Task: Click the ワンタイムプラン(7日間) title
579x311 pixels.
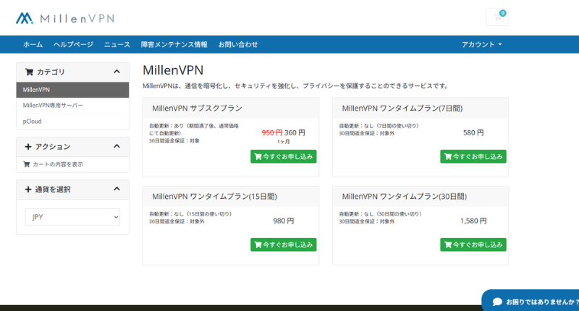Action: point(402,108)
